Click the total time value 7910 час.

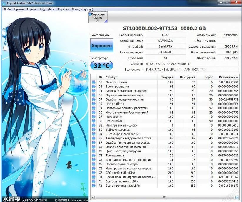click(228, 58)
